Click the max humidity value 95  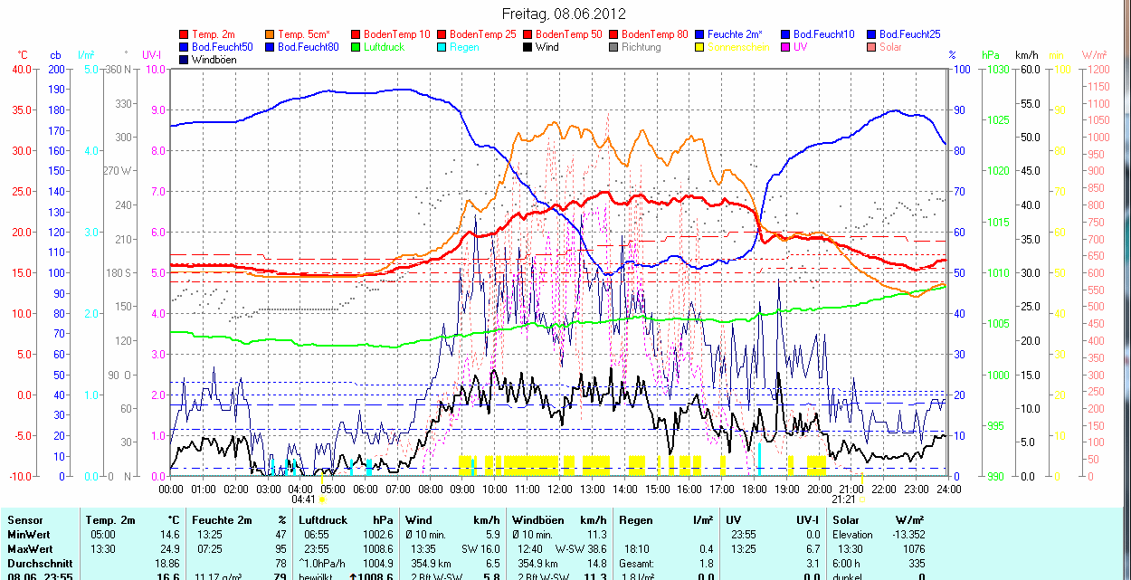click(x=280, y=548)
